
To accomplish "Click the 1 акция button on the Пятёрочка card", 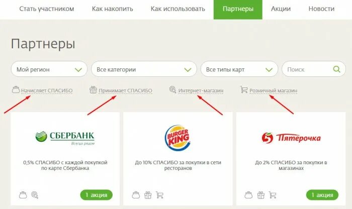I will click(322, 195).
